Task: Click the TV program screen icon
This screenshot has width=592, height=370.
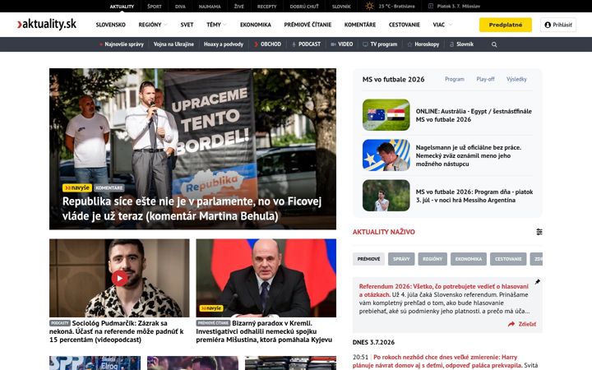Action: 365,44
